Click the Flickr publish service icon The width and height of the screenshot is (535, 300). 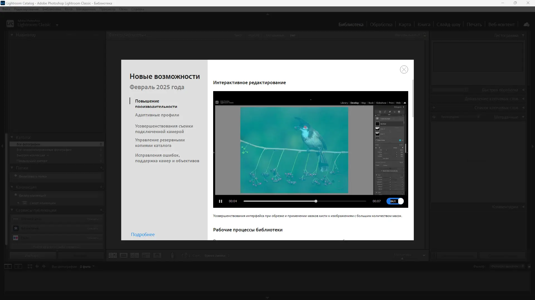tap(16, 238)
